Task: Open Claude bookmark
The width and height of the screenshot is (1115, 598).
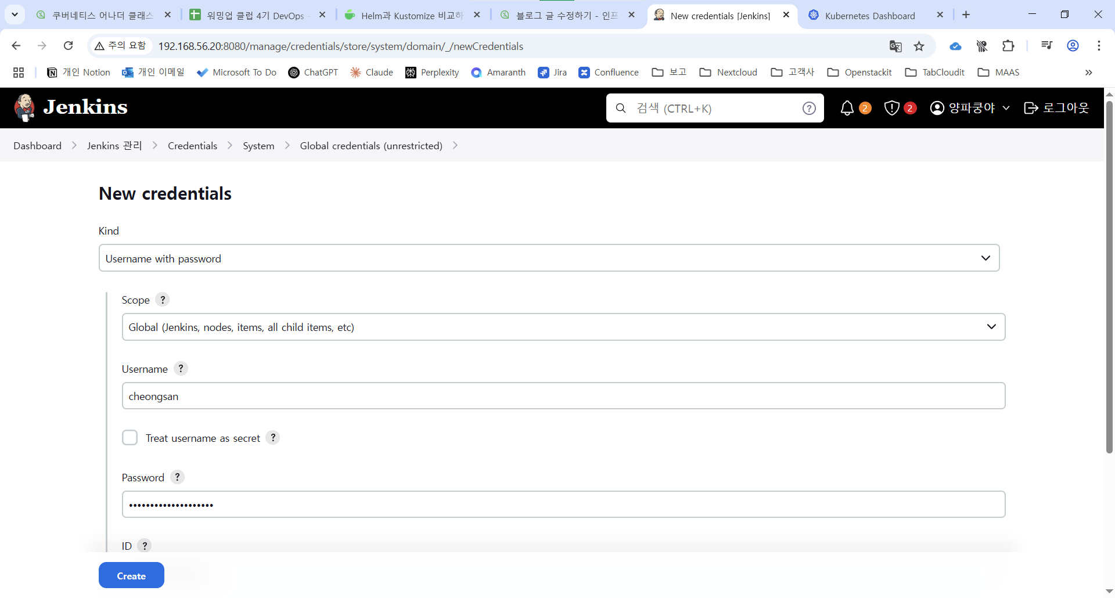Action: coord(372,73)
